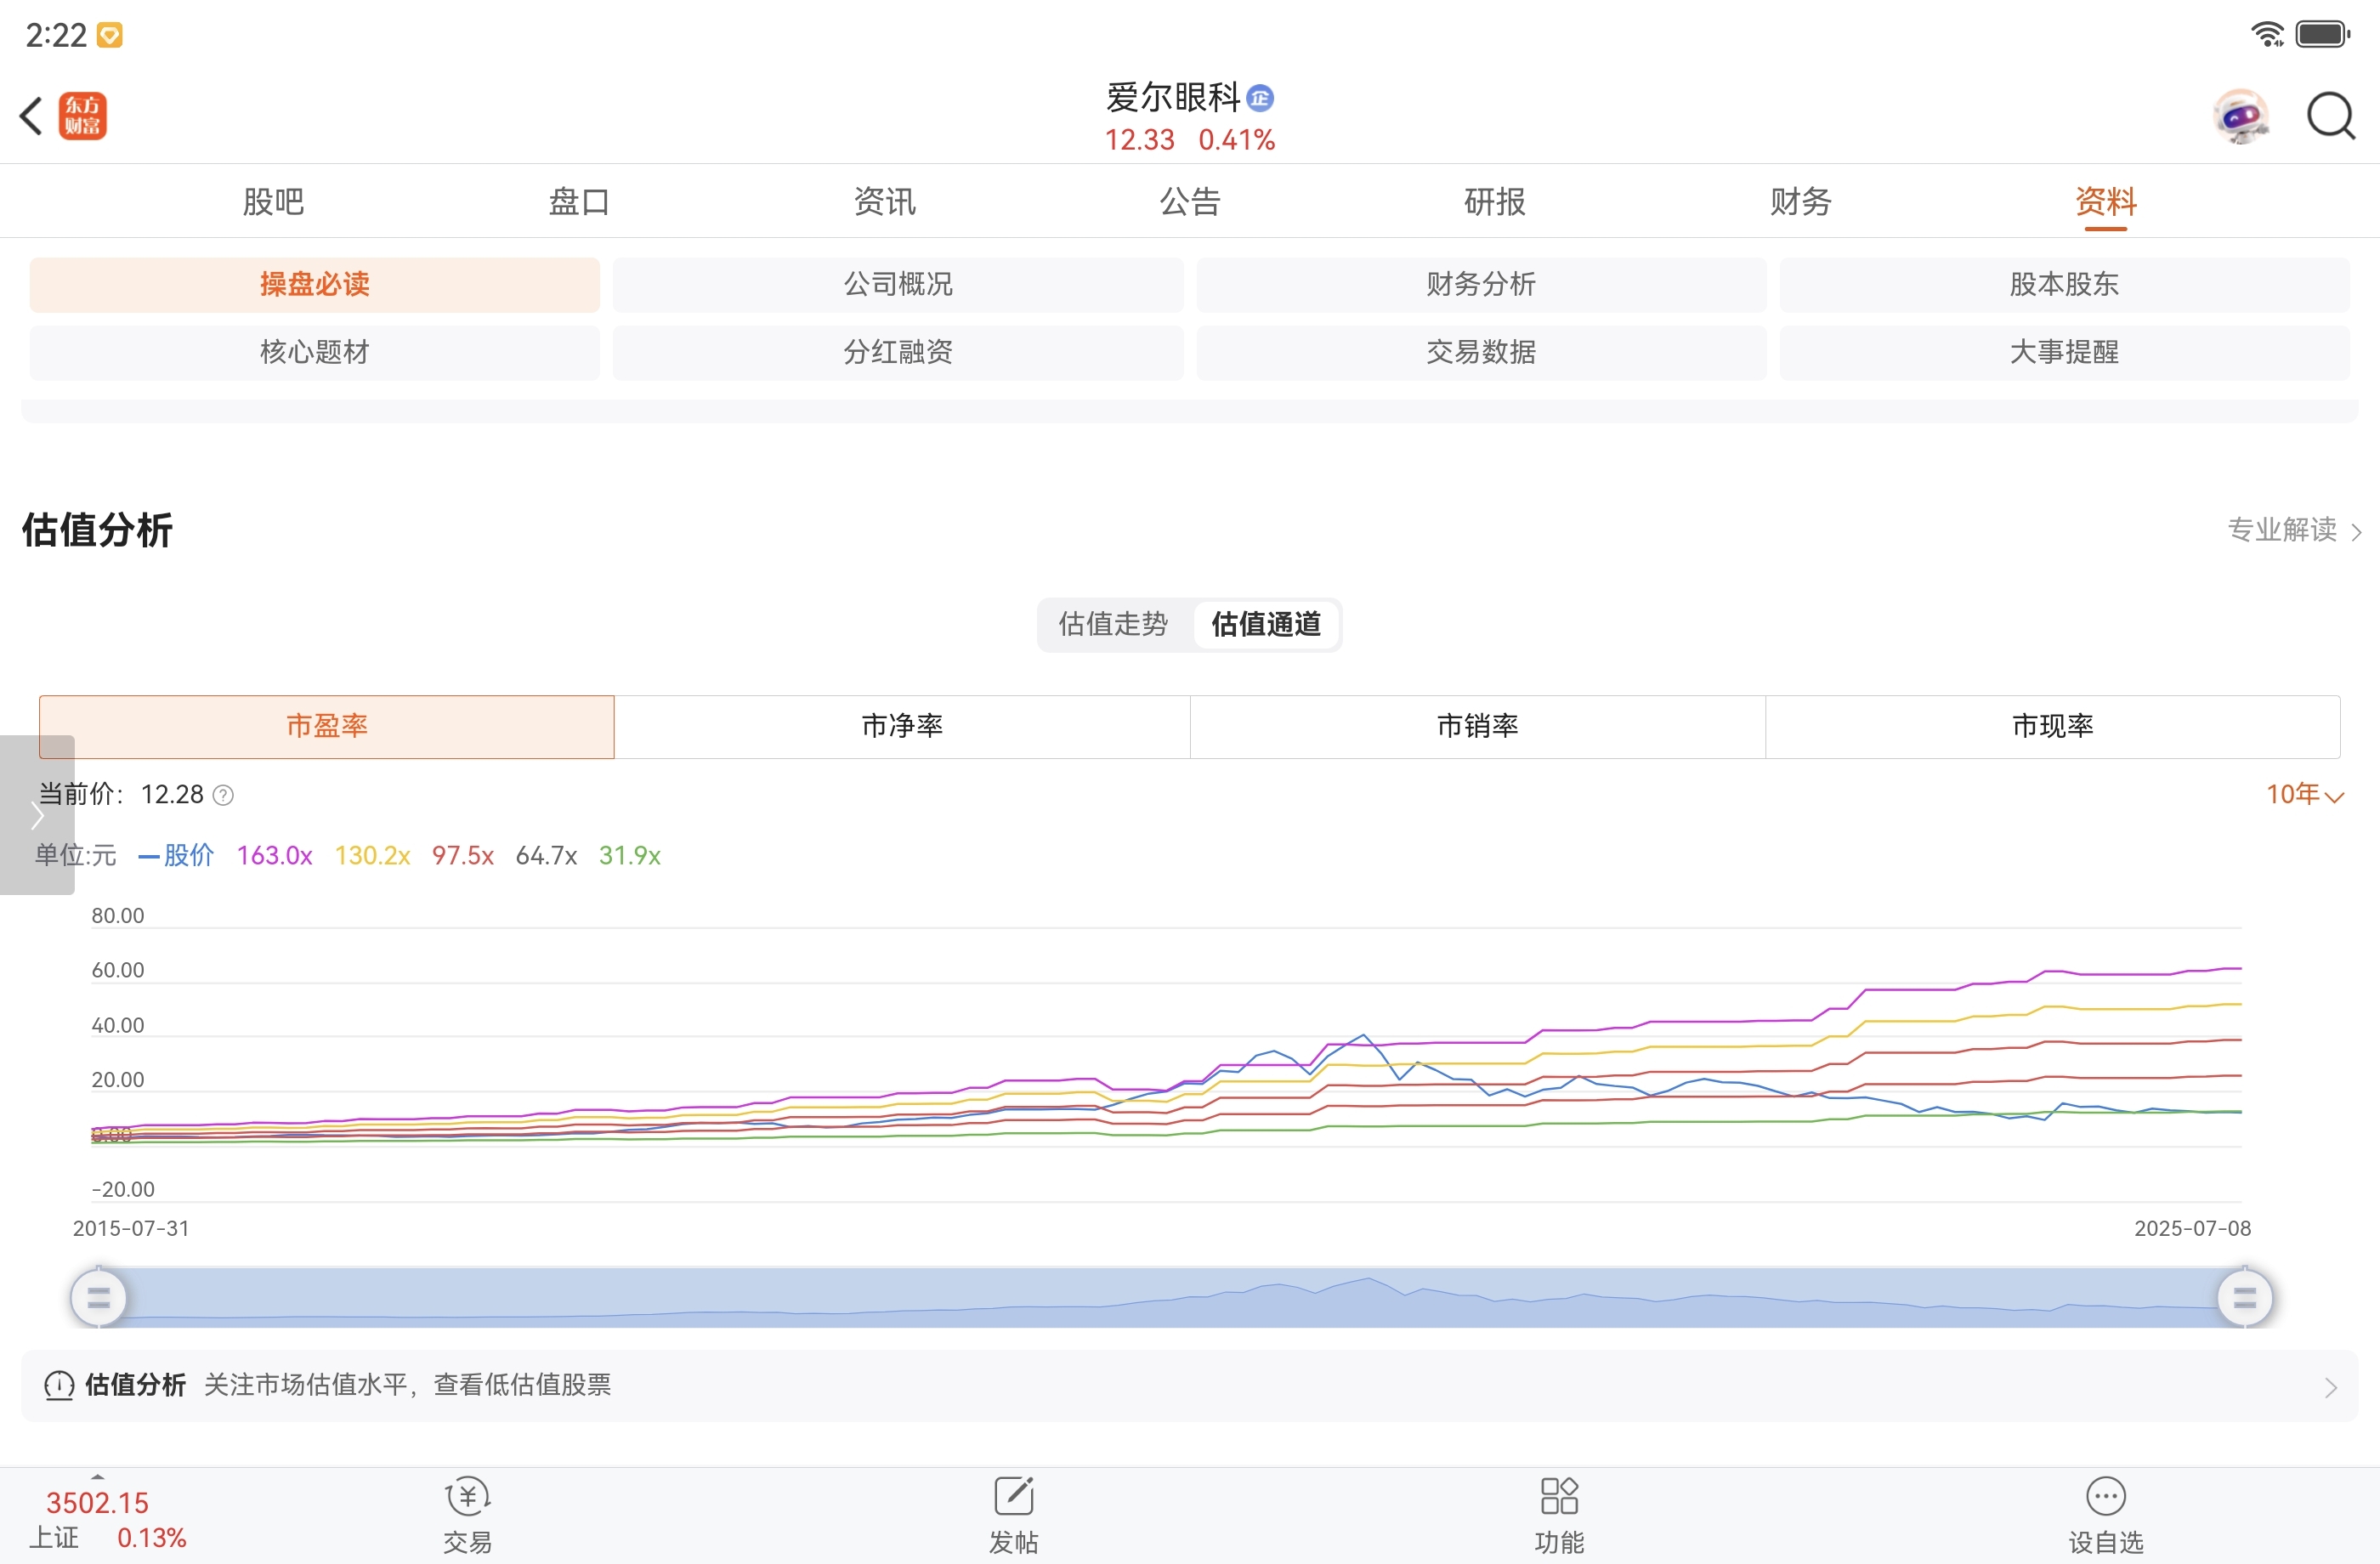Open the 大事提醒 section
2380x1564 pixels.
pos(2064,352)
